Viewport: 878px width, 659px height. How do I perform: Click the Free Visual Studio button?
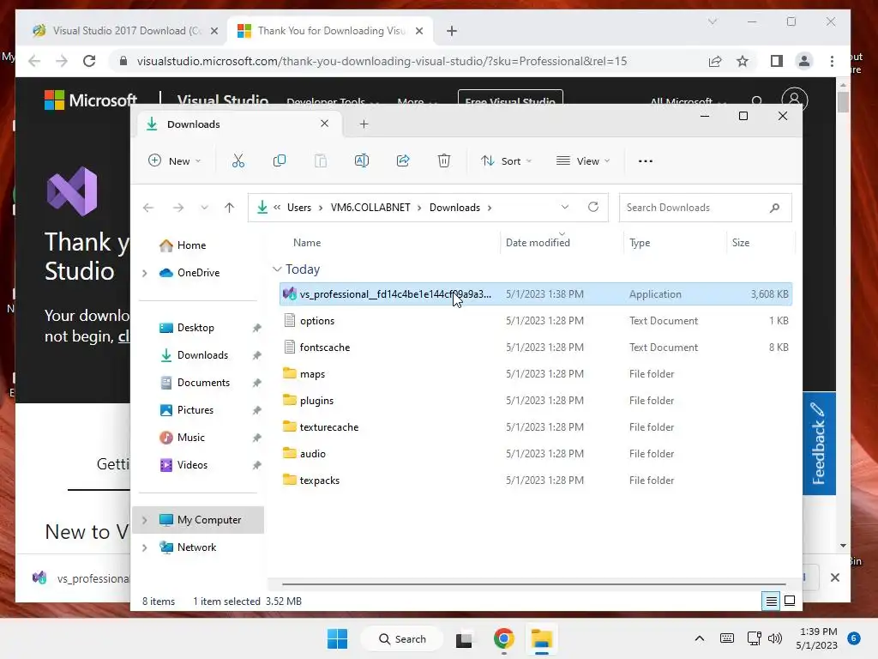click(510, 97)
